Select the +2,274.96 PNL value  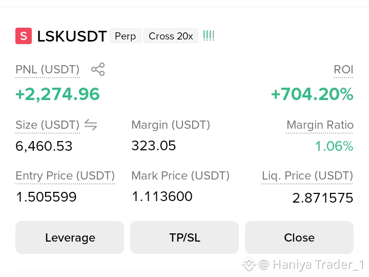(x=57, y=94)
